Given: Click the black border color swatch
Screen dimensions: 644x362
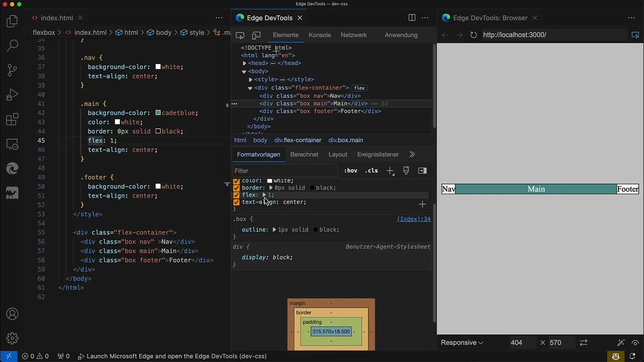Looking at the screenshot, I should tap(312, 188).
